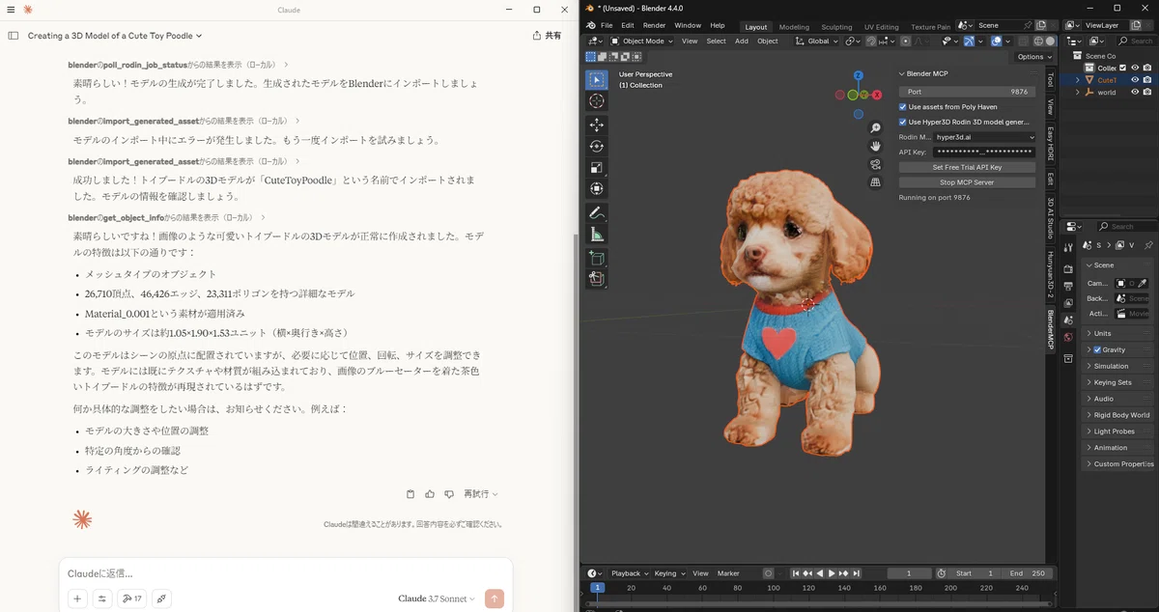This screenshot has width=1159, height=612.
Task: Open 3D AI Studio sidebar tab
Action: (1051, 218)
